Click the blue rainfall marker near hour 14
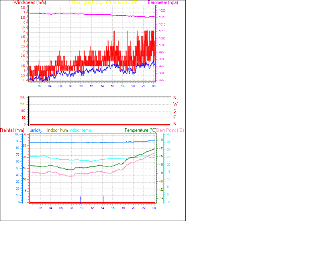This screenshot has width=325, height=272. [x=103, y=199]
